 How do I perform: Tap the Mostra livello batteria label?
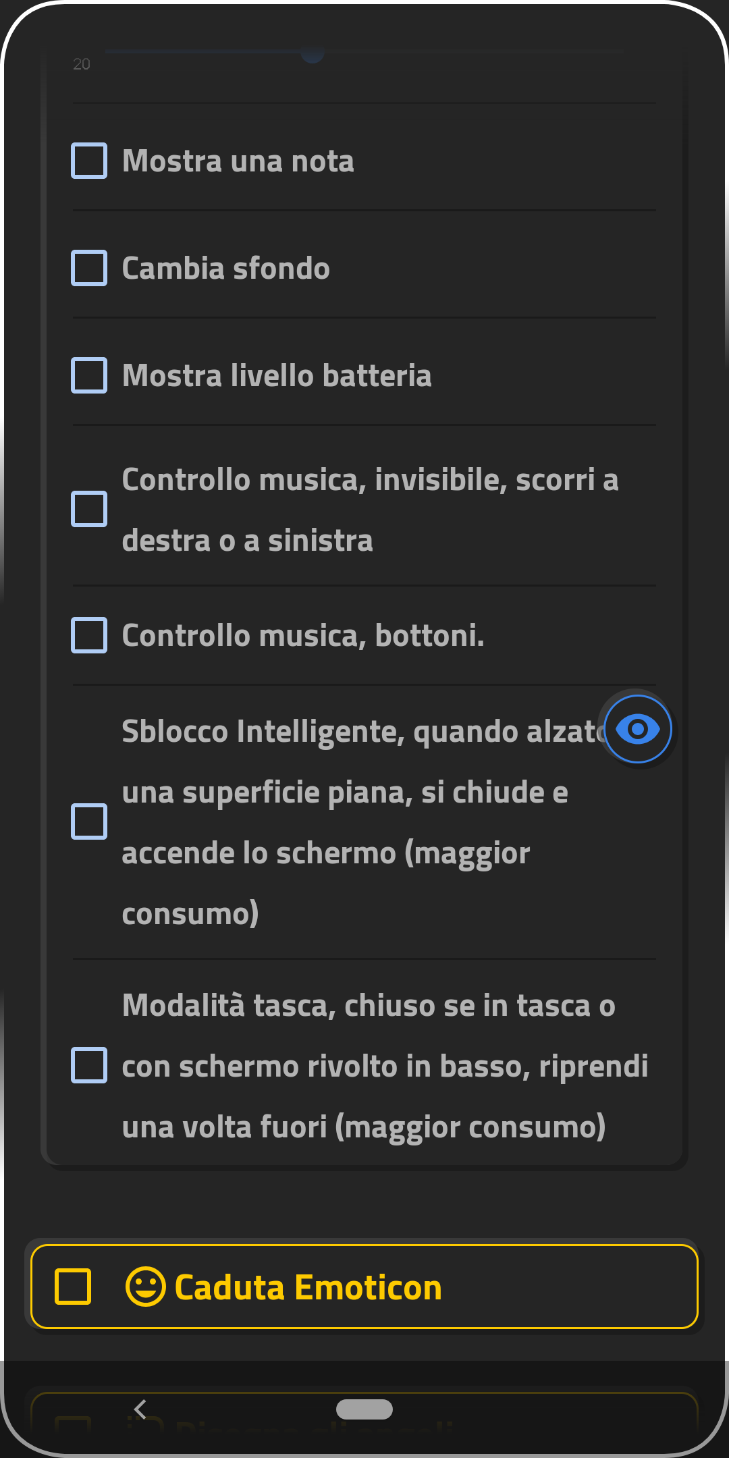pyautogui.click(x=277, y=376)
